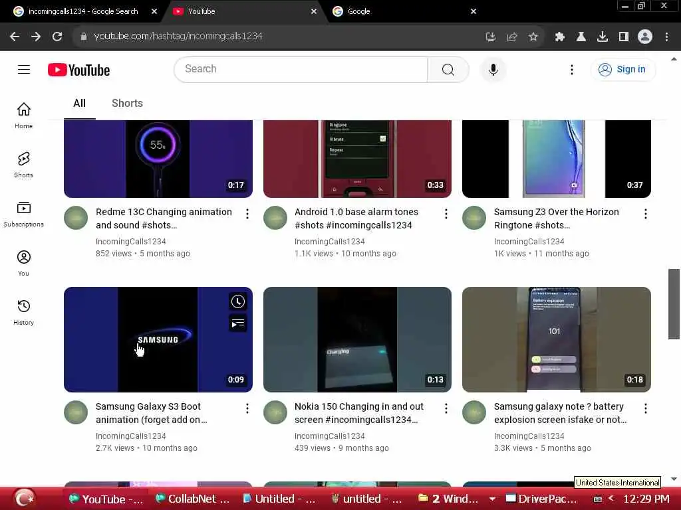Open options menu for Redme 13C video
Image resolution: width=681 pixels, height=510 pixels.
(247, 214)
